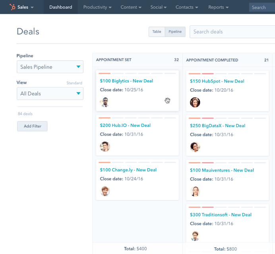This screenshot has width=275, height=254.
Task: Focus the top navigation Search box
Action: pyautogui.click(x=262, y=8)
